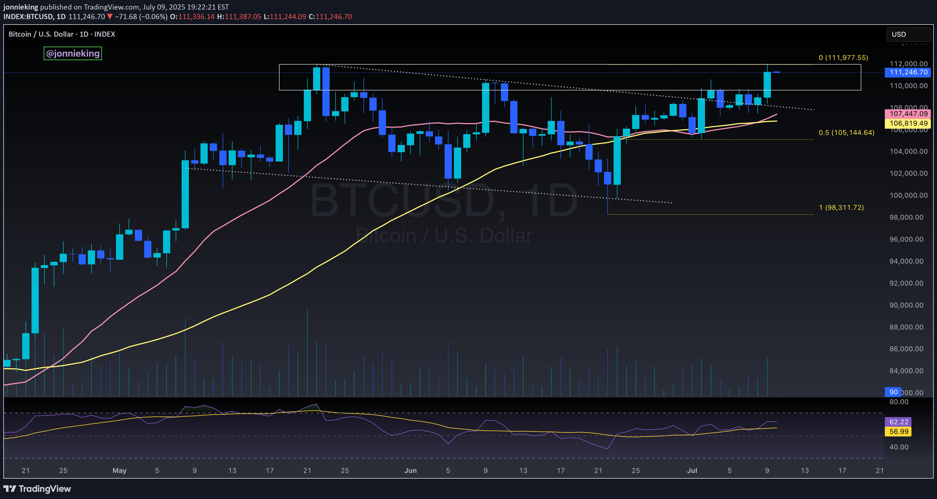
Task: Click the 98,000.00 price axis value
Action: (907, 217)
